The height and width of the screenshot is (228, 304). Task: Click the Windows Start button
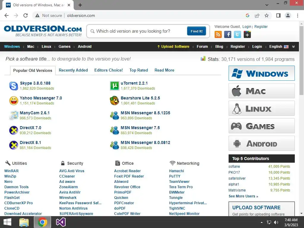(7, 222)
